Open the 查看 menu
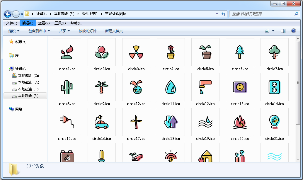Screen dimensions: 303x180 point(43,23)
